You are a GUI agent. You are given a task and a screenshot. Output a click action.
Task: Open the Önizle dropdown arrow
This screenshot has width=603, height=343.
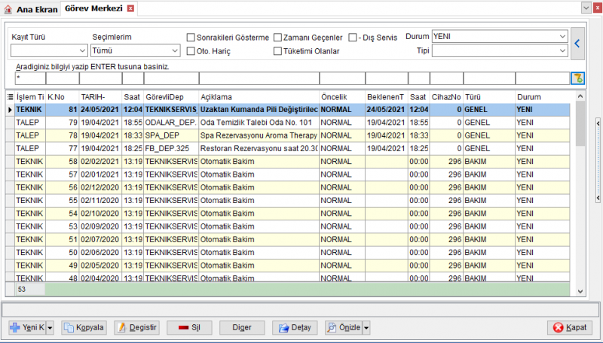point(366,328)
